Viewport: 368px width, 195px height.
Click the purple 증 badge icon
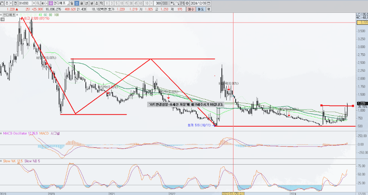pyautogui.click(x=51, y=3)
